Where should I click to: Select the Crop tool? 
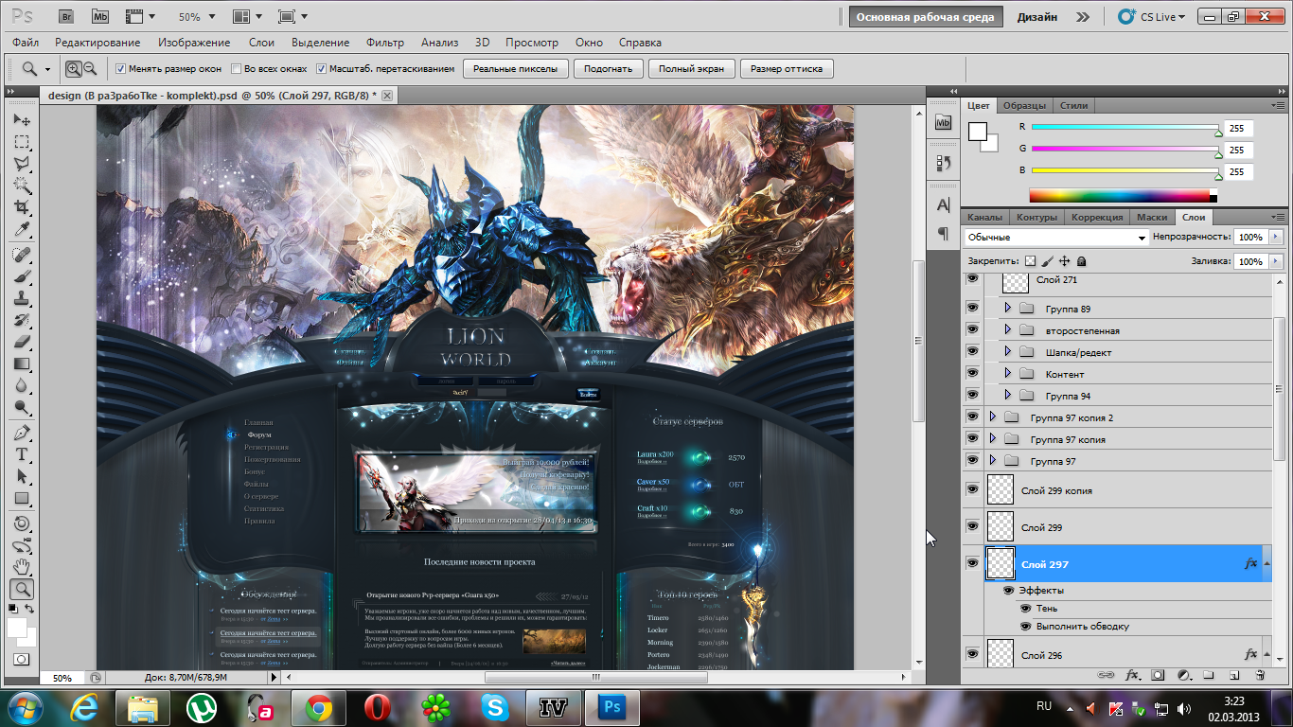coord(22,206)
